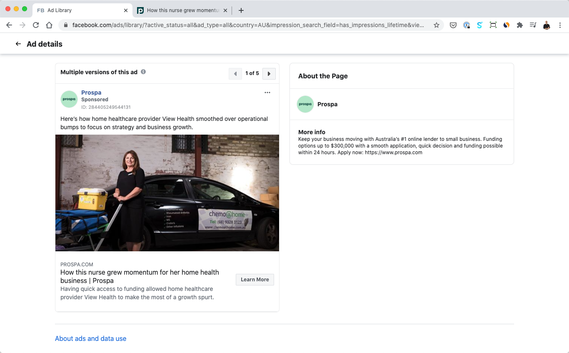
Task: Open Prospa under About the Page
Action: (327, 104)
